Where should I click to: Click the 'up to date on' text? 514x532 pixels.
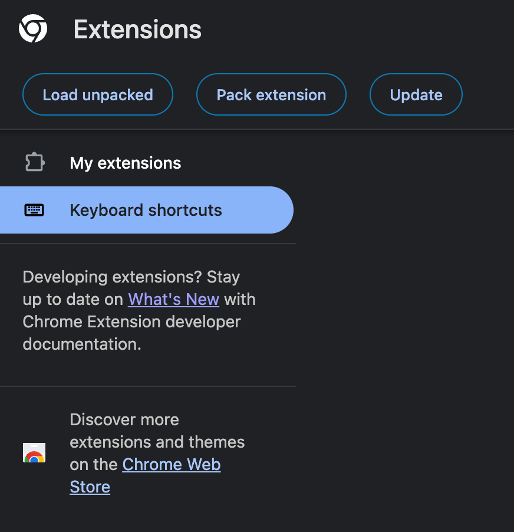pos(73,299)
